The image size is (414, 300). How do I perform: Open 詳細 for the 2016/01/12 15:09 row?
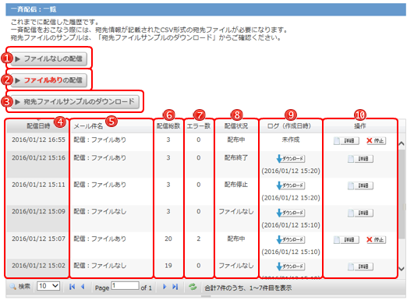(x=360, y=213)
